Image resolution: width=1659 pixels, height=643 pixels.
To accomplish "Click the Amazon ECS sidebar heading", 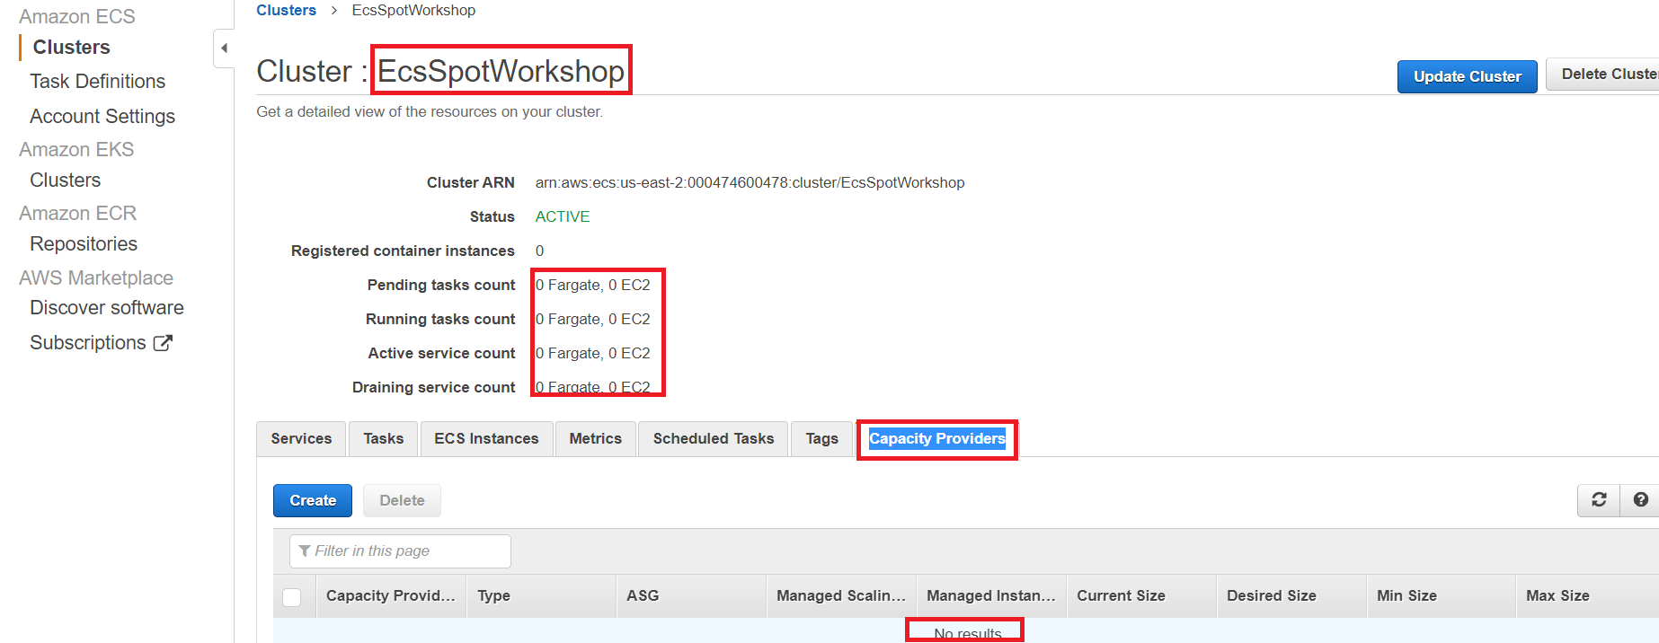I will tap(77, 17).
